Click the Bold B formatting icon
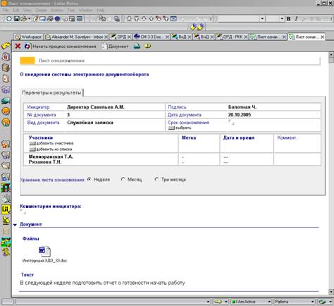The image size is (334, 306). pyautogui.click(x=289, y=19)
